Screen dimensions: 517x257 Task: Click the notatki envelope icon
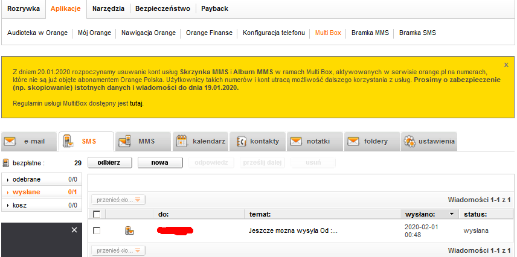pyautogui.click(x=296, y=141)
